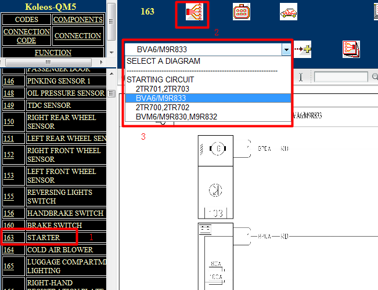Click the up arrow of the component list scrollbar
Screen dimensions: 378x290
[111, 74]
